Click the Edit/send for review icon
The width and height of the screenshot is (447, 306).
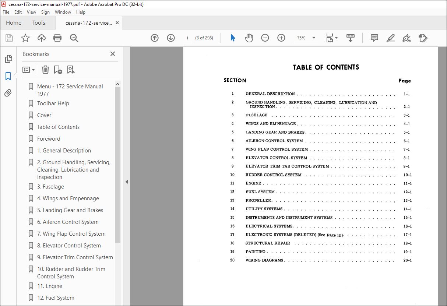pyautogui.click(x=423, y=38)
